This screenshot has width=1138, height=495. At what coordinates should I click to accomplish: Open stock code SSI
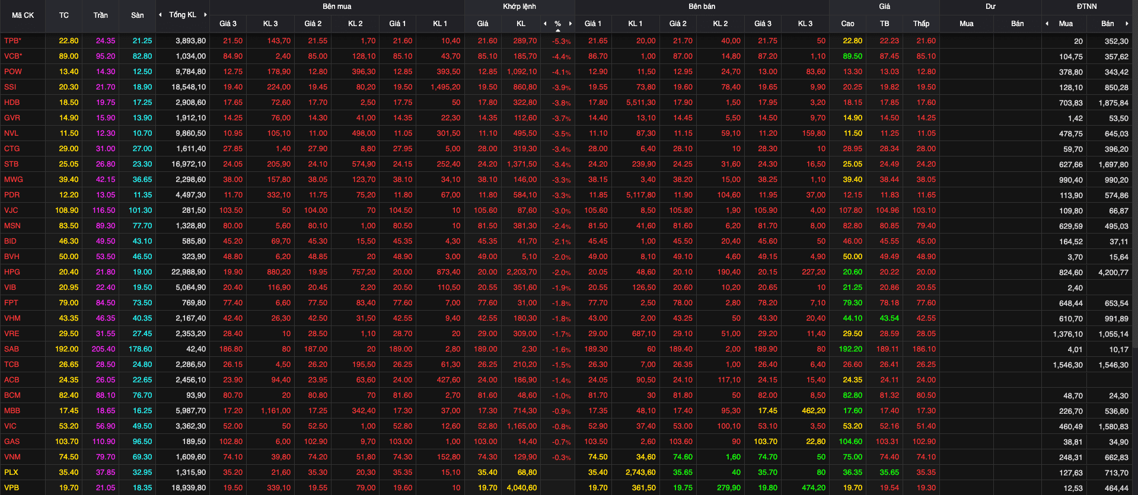(10, 87)
